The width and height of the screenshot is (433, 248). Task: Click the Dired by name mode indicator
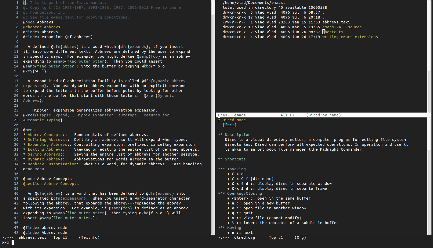tap(323, 115)
